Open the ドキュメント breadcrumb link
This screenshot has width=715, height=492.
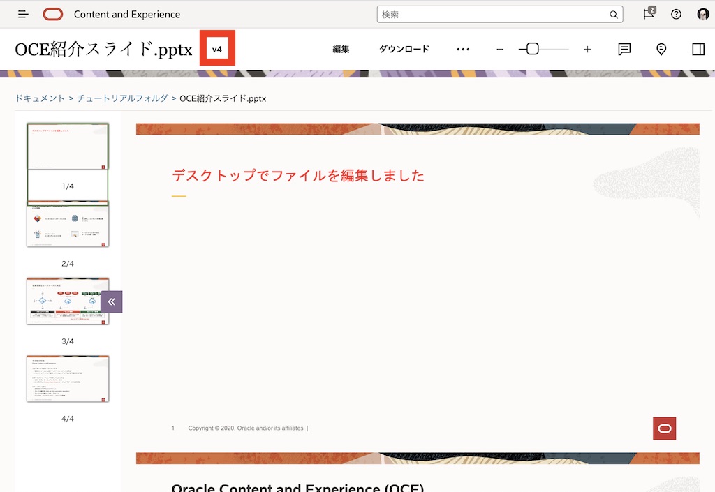coord(40,98)
